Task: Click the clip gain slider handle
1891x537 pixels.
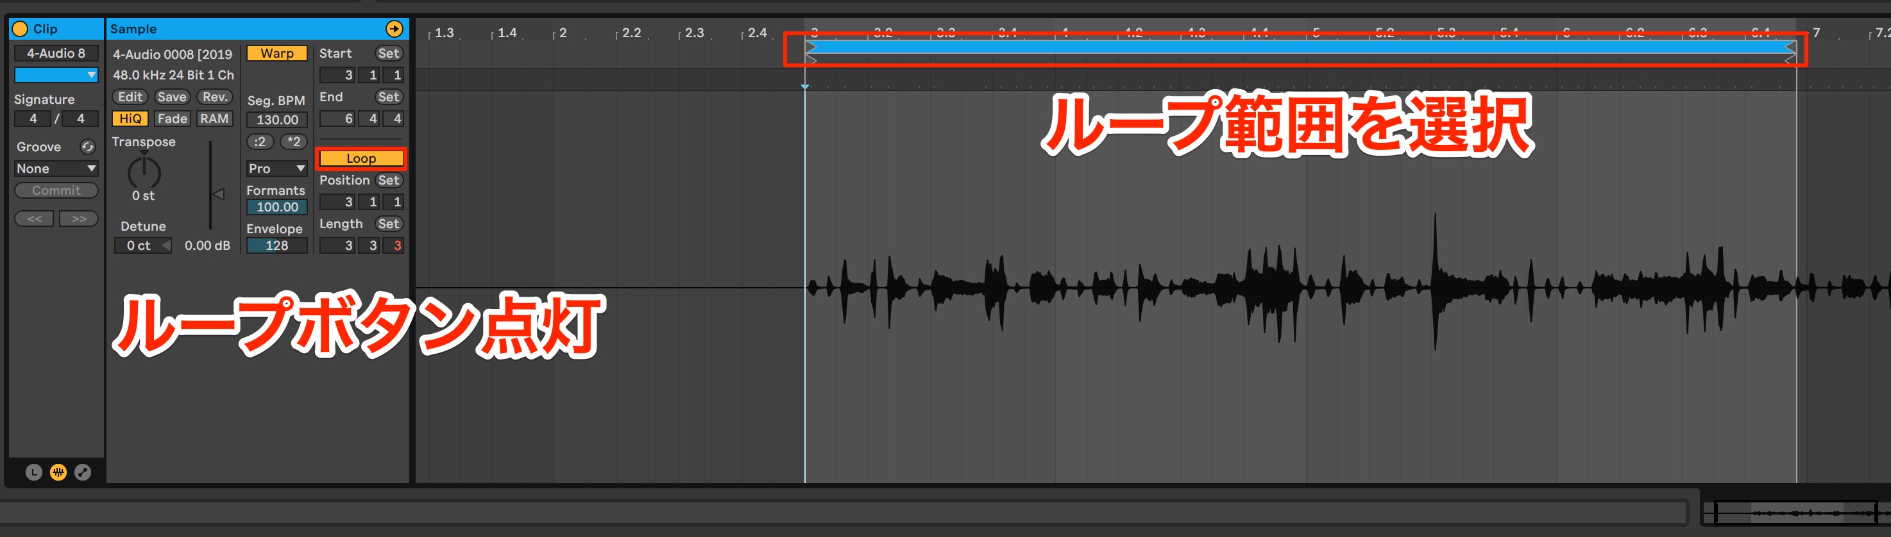Action: coord(218,194)
